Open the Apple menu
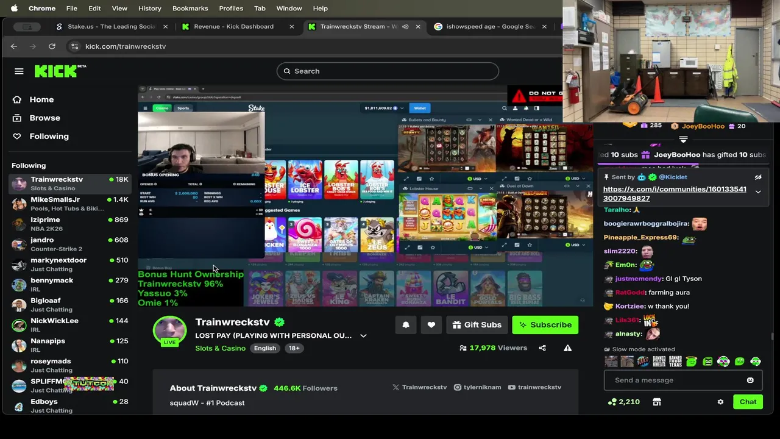780x439 pixels. click(14, 9)
